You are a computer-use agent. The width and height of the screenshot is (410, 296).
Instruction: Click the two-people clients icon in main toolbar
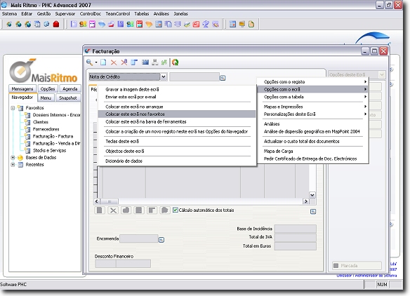point(83,25)
